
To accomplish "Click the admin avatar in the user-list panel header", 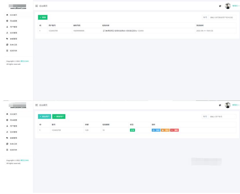I will (x=228, y=105).
